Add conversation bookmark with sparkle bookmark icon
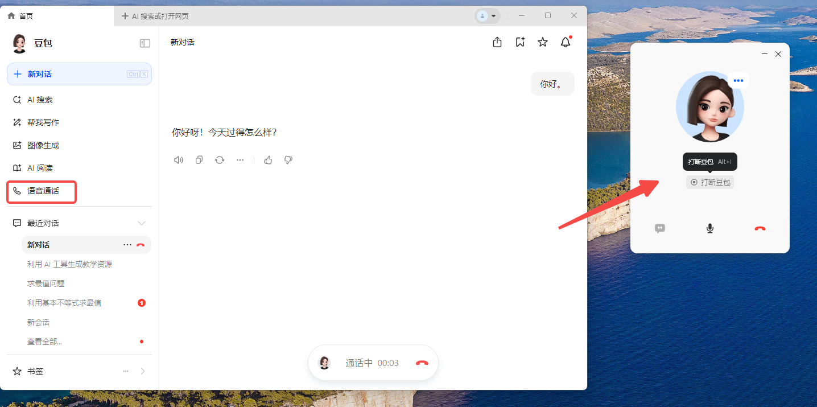The height and width of the screenshot is (407, 817). (520, 42)
